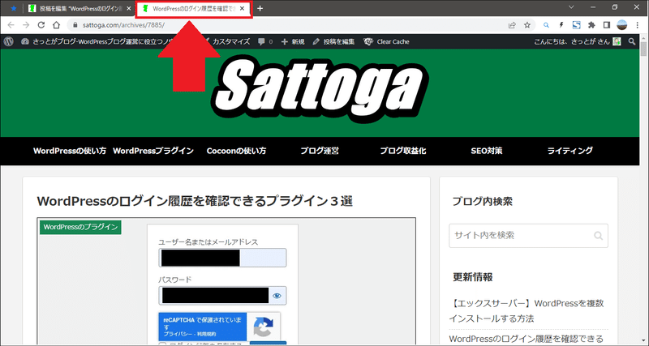This screenshot has width=649, height=346.
Task: Open the lightning bolt extension
Action: pyautogui.click(x=561, y=25)
